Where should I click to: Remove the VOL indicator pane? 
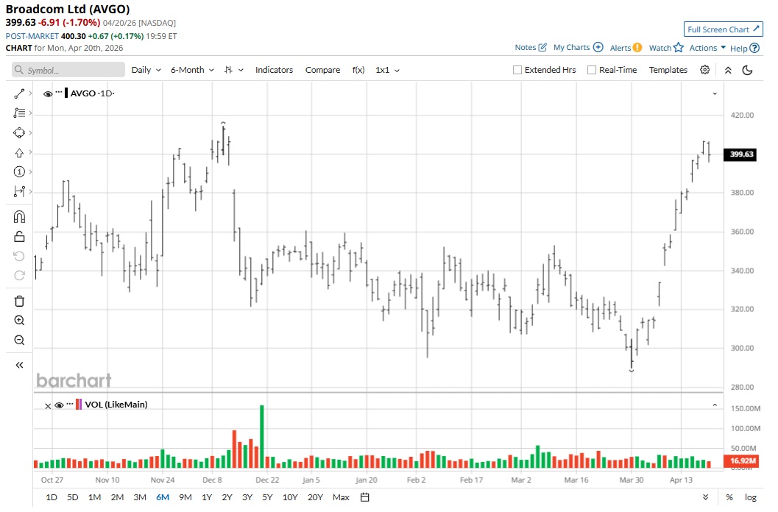[x=48, y=406]
